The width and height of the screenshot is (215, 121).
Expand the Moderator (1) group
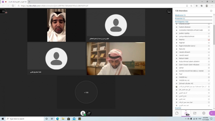180,15
